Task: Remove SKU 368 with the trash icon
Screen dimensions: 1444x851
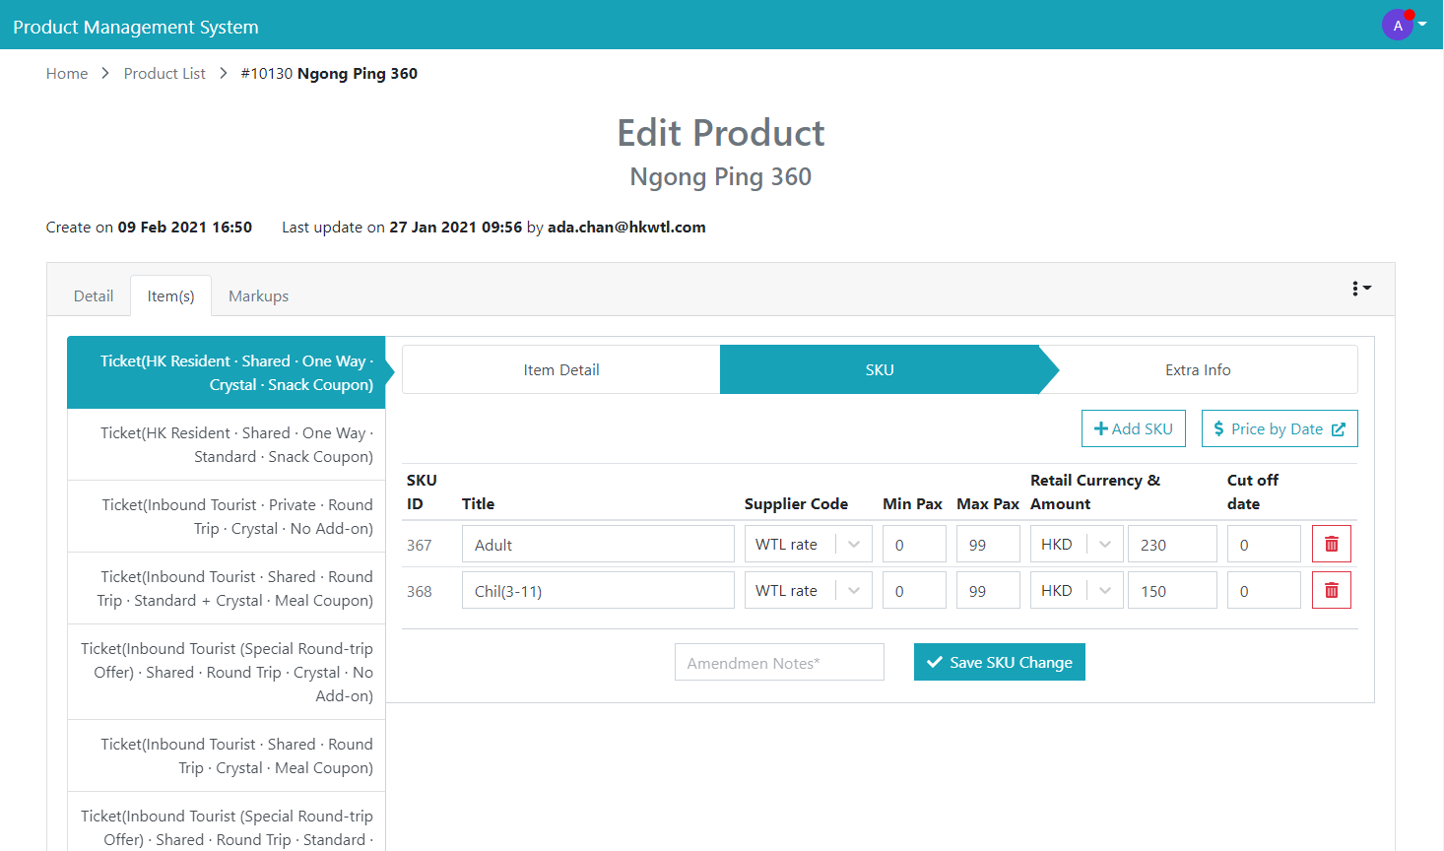Action: (x=1331, y=589)
